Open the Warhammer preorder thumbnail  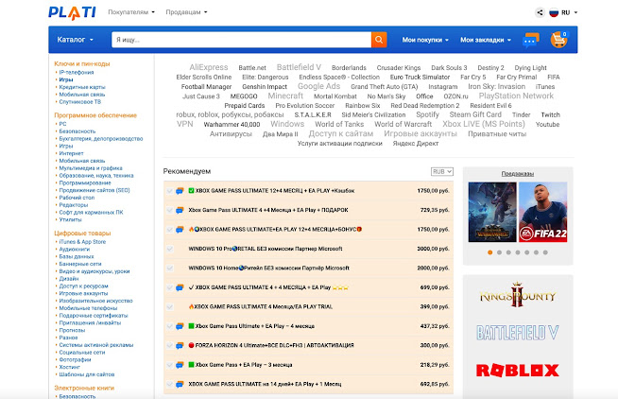492,212
